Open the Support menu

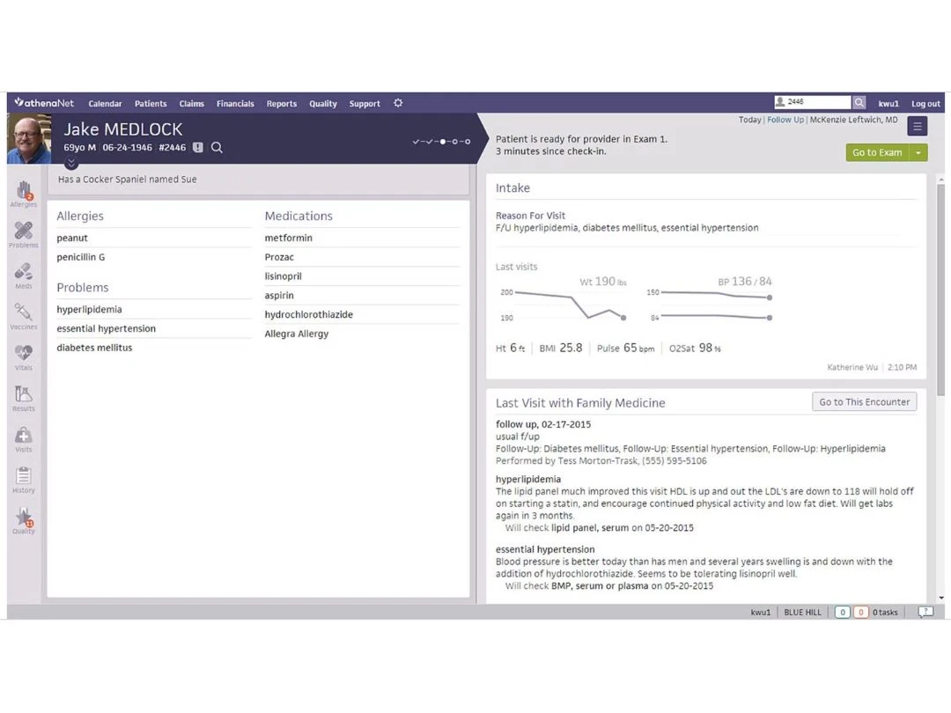click(x=365, y=104)
